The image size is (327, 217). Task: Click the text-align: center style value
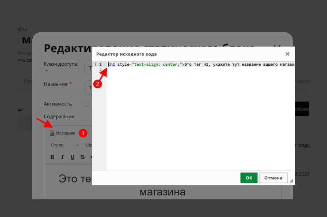click(x=156, y=64)
